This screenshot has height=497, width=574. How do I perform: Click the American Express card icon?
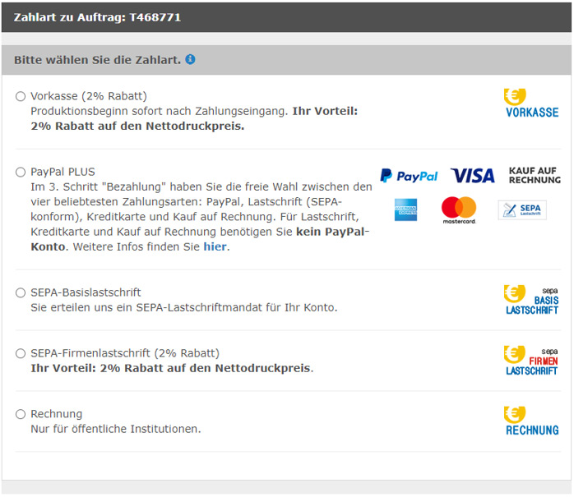pyautogui.click(x=405, y=210)
